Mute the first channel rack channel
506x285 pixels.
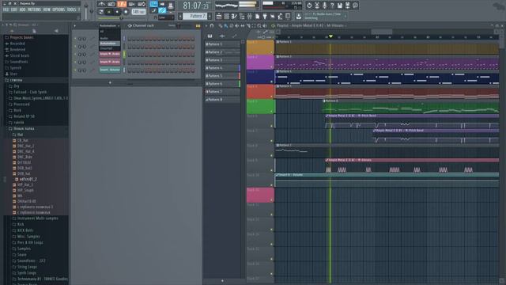point(75,39)
